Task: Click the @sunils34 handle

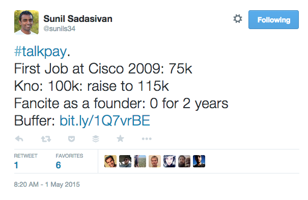Action: (60, 29)
